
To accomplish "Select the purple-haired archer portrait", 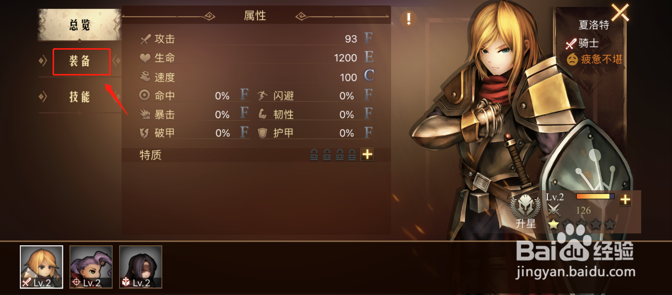I will [91, 267].
